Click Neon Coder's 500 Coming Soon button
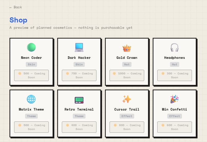The image size is (207, 142). (31, 75)
